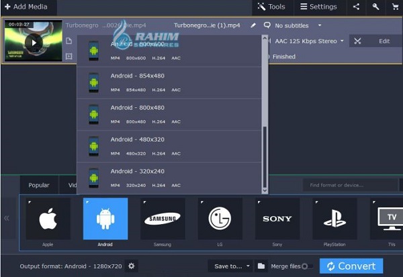Click the Output format: Android - 1280x720 label
The image size is (403, 277).
71,266
